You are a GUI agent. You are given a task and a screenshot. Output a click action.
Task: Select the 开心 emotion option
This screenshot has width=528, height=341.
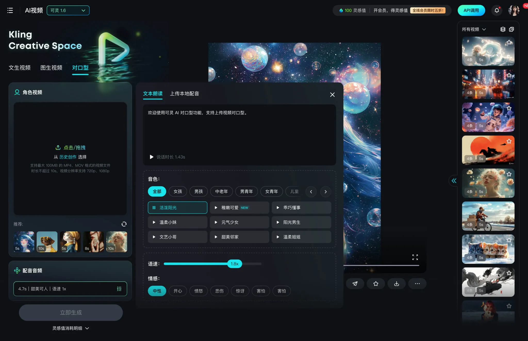coord(178,291)
